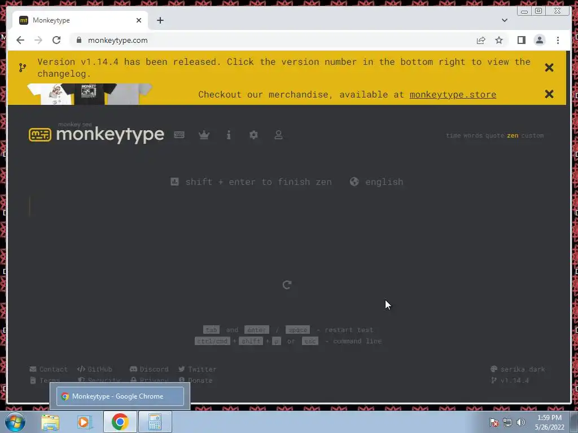The height and width of the screenshot is (433, 578).
Task: Click Chrome icon in taskbar
Action: coord(120,422)
